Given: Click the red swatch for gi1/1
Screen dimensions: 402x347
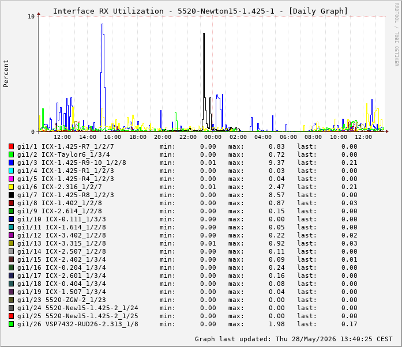Looking at the screenshot, I should pos(11,146).
